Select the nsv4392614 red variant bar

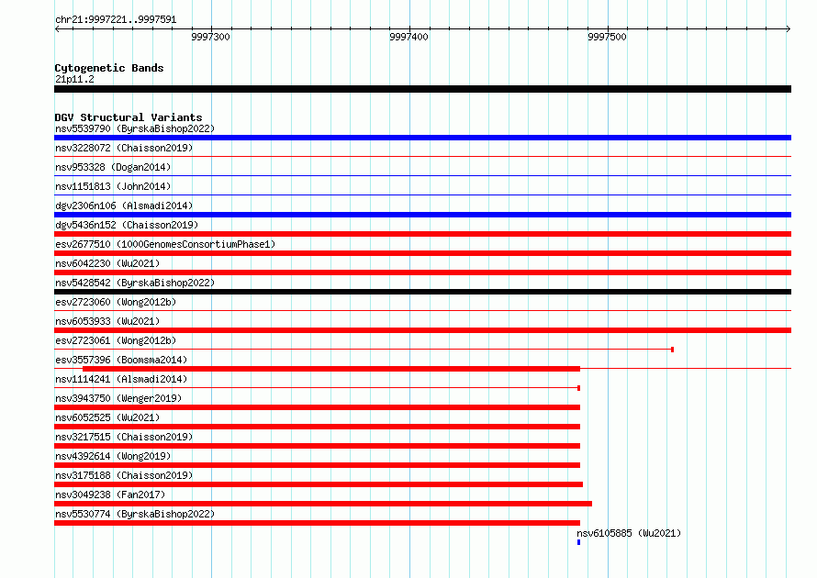pos(318,465)
